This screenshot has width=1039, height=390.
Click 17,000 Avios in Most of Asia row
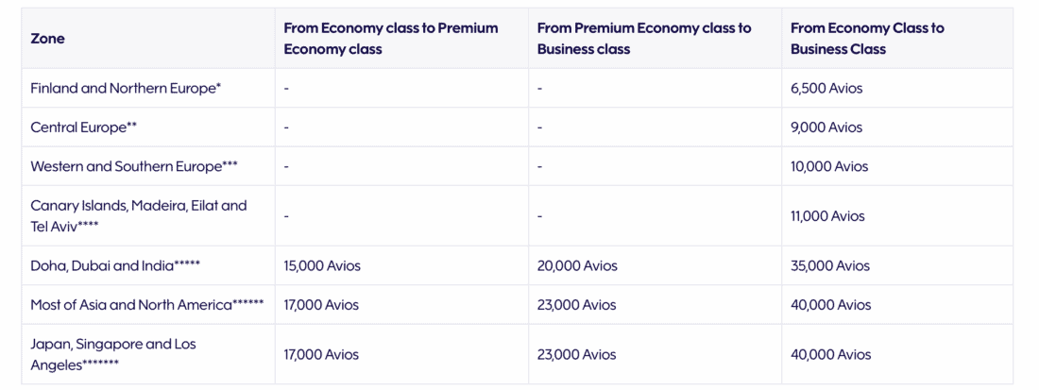tap(321, 305)
